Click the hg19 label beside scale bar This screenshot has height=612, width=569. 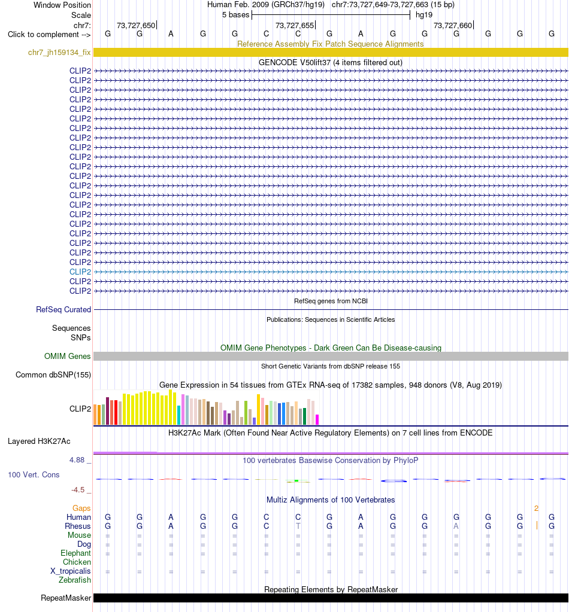coord(424,15)
